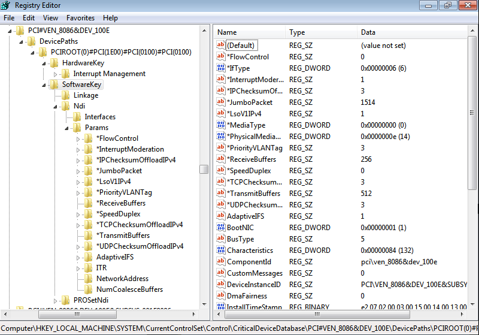
Task: Click the folder icon for SoftwareKey
Action: tap(54, 84)
